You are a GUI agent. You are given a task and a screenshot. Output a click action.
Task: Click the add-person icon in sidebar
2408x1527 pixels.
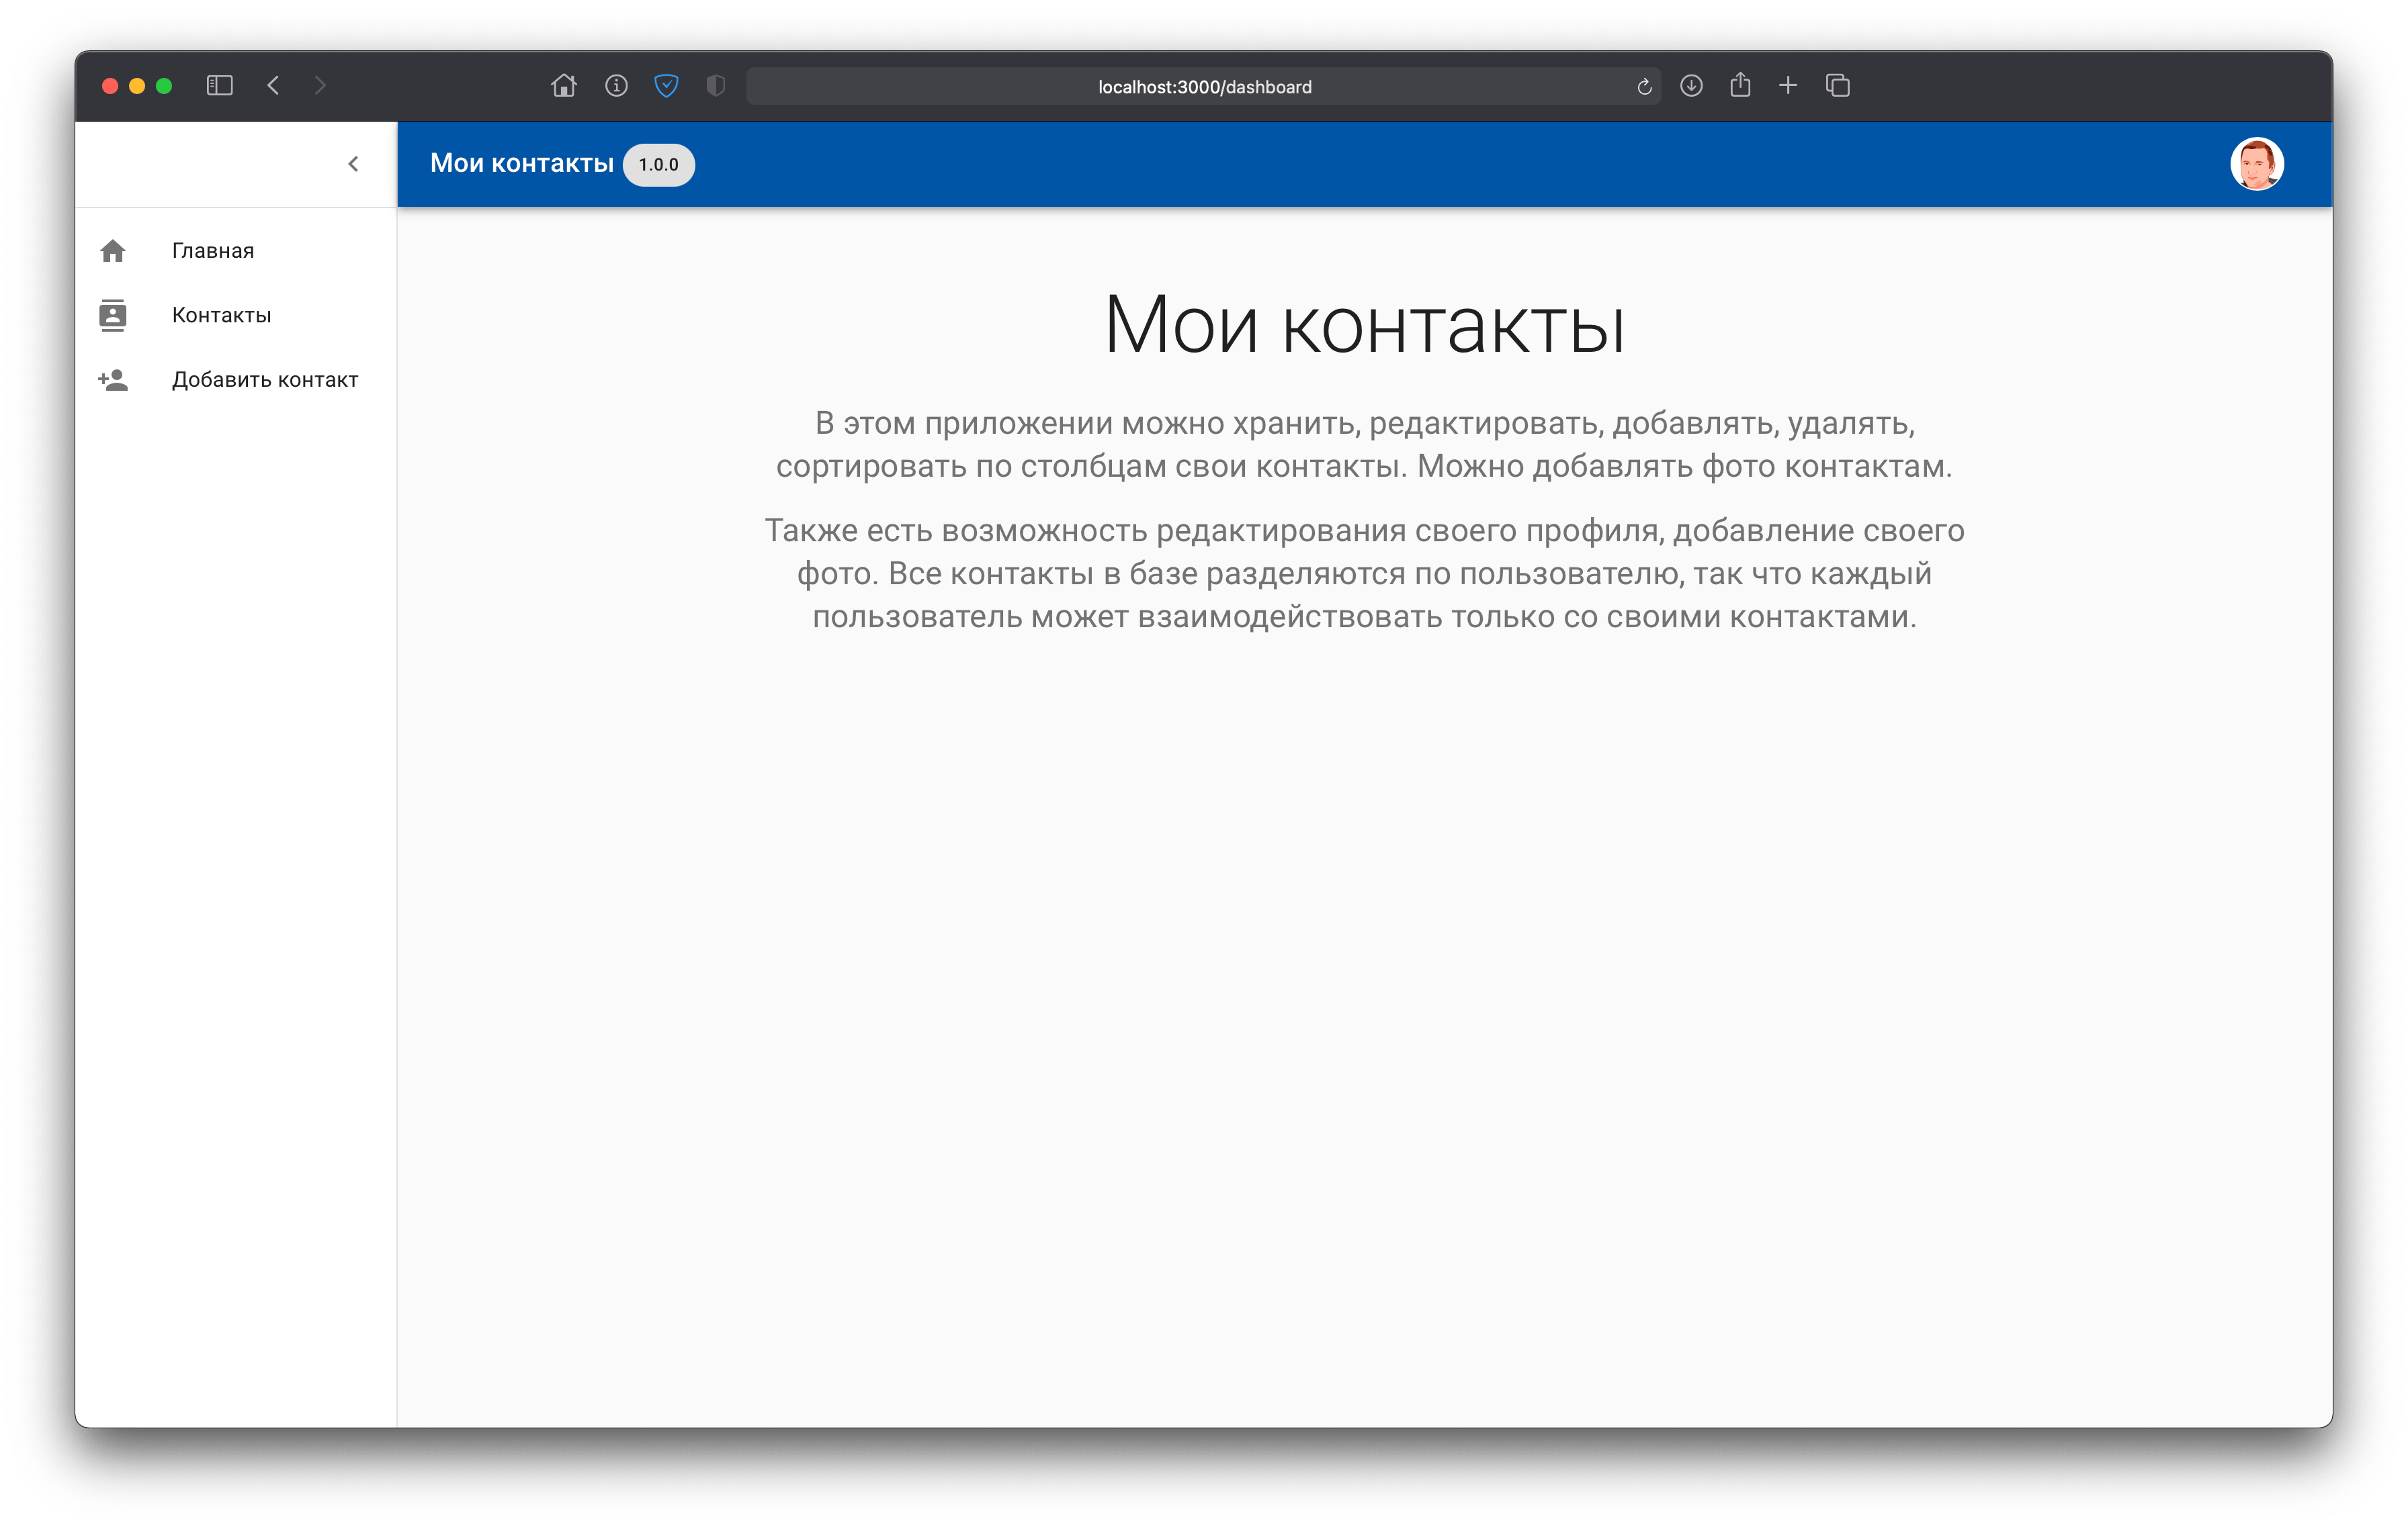pyautogui.click(x=113, y=380)
